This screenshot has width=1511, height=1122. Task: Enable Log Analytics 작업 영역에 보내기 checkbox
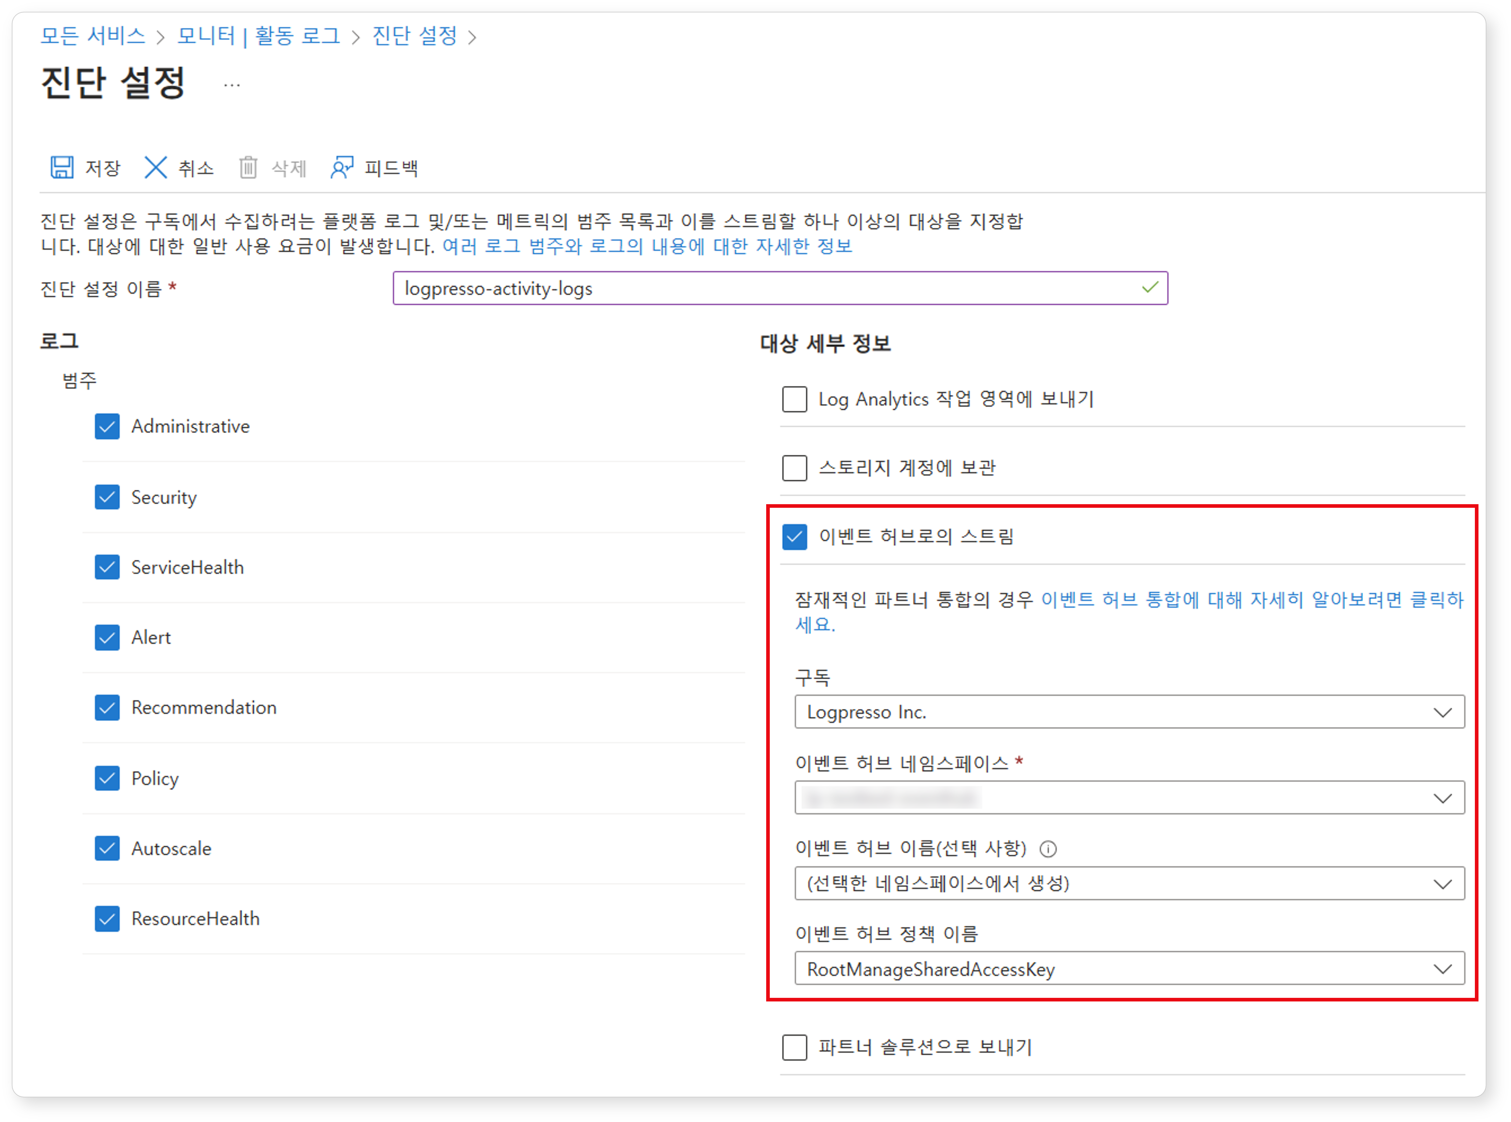click(794, 399)
